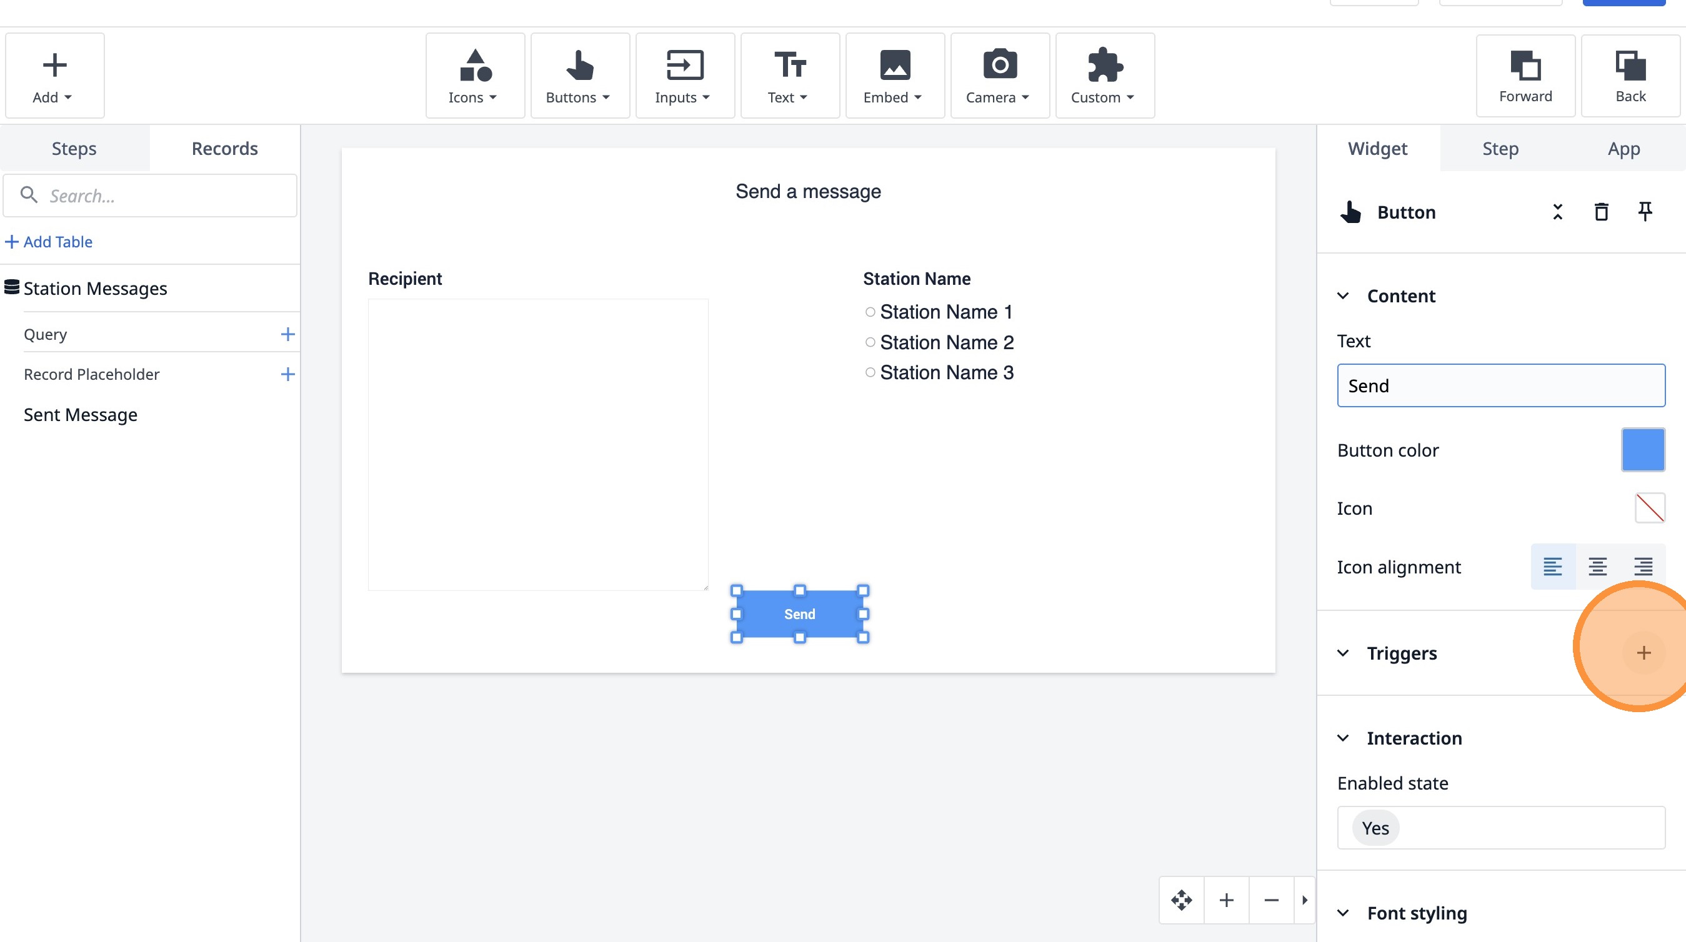Click the Send button on the canvas
Viewport: 1686px width, 942px height.
[799, 613]
